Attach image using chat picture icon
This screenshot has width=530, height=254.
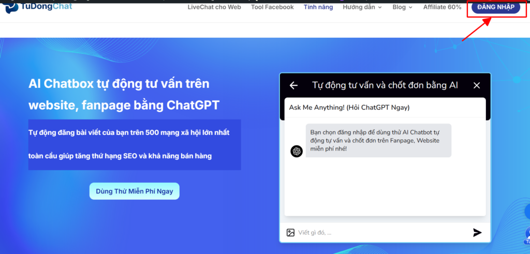point(290,232)
